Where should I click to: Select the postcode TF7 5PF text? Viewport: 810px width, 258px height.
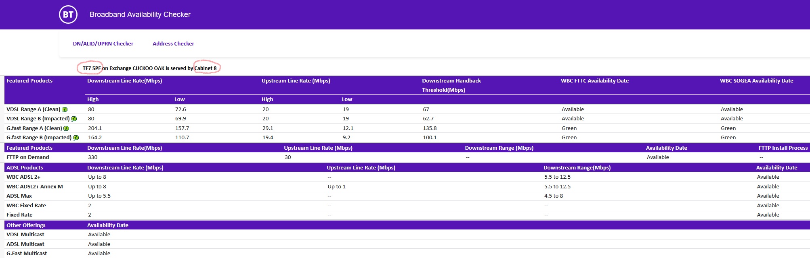tap(92, 68)
